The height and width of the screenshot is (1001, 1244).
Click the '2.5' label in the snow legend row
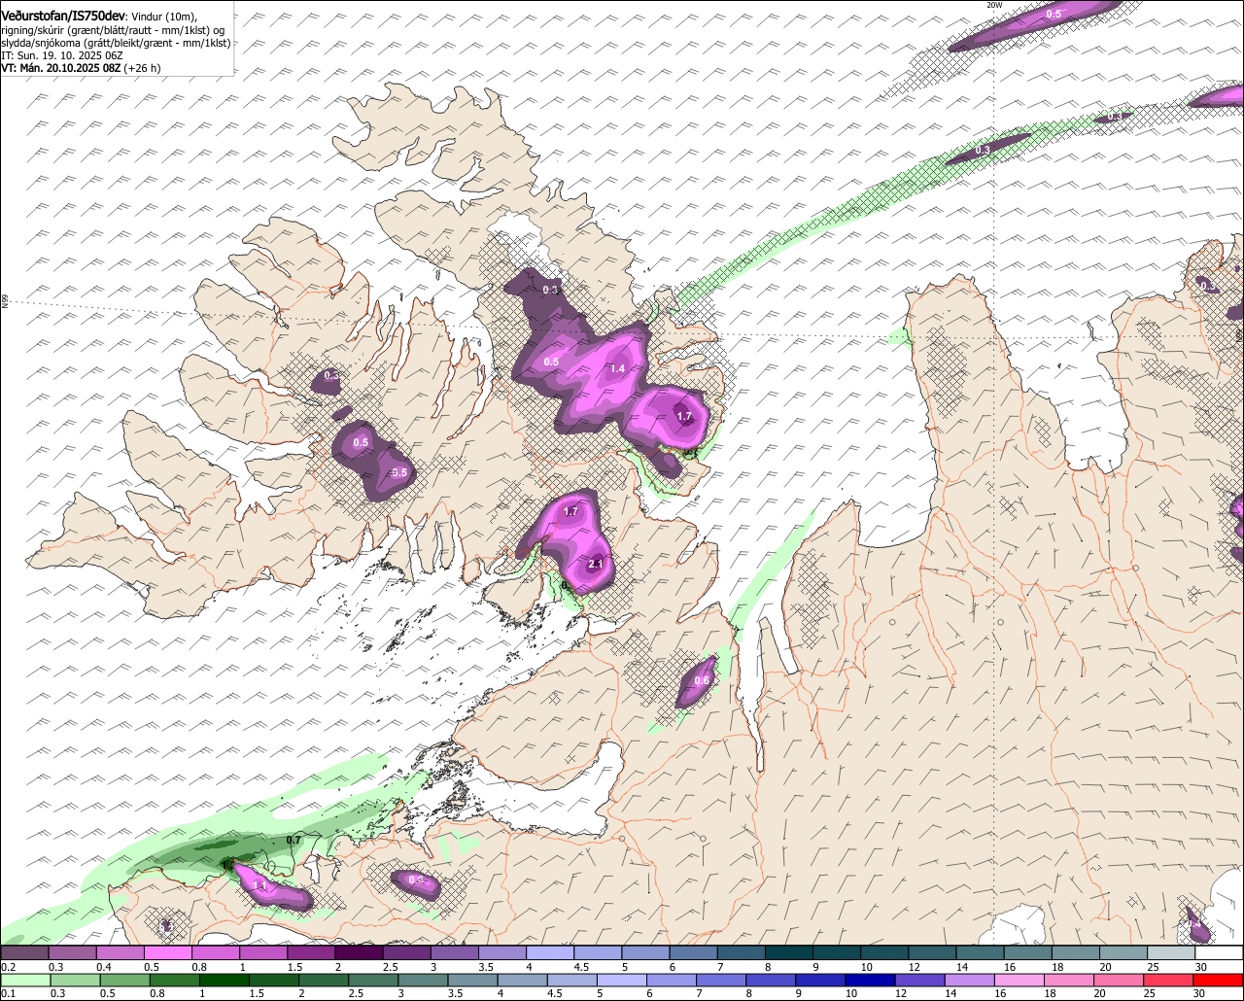click(x=390, y=967)
